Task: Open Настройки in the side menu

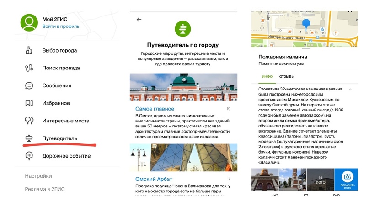Action: coord(38,176)
